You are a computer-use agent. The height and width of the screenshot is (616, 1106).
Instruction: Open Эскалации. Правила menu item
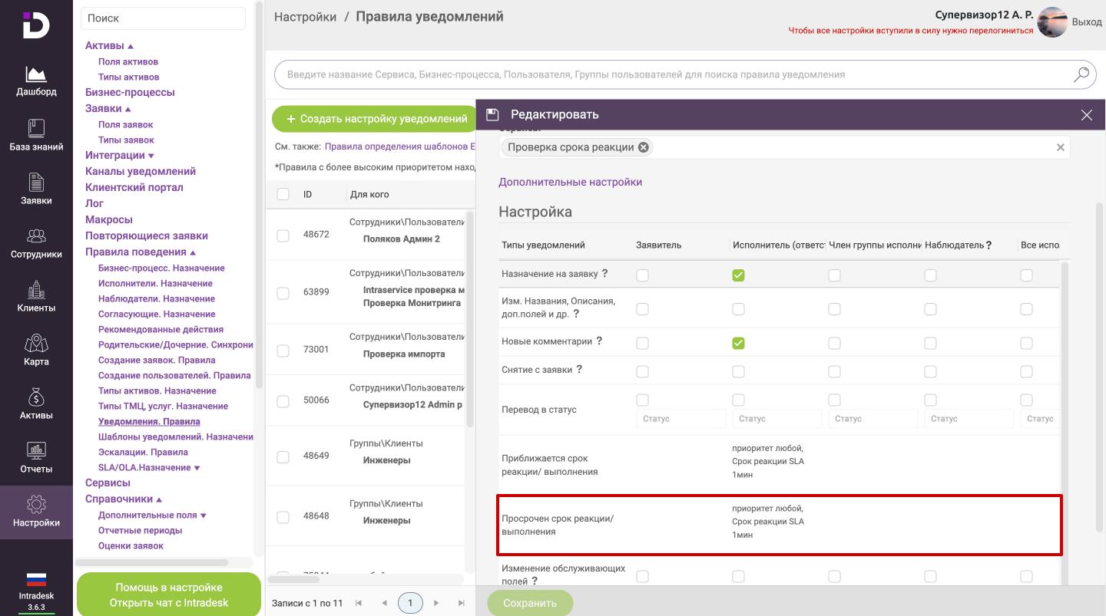(x=143, y=453)
